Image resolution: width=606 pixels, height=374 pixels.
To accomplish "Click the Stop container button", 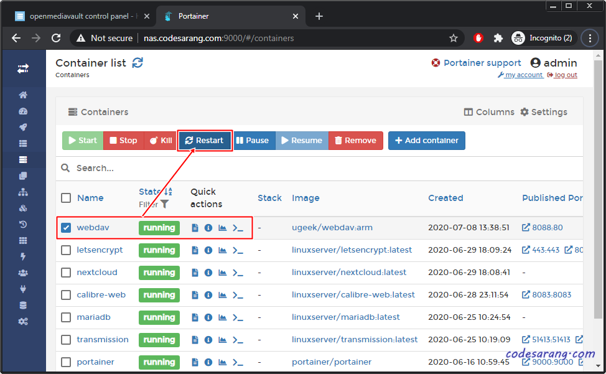I will [x=123, y=141].
